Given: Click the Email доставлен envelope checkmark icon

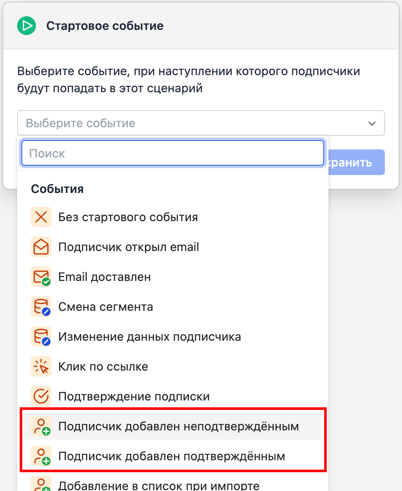Looking at the screenshot, I should pyautogui.click(x=41, y=277).
